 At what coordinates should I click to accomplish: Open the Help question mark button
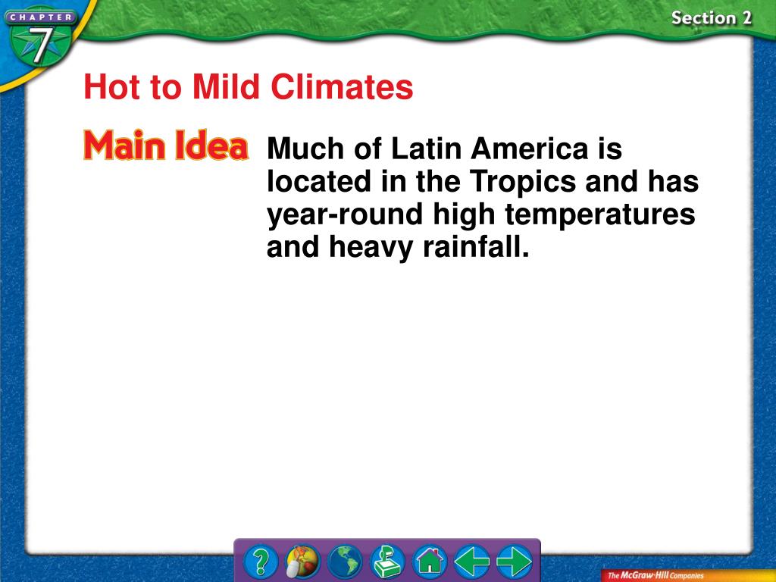pos(261,562)
